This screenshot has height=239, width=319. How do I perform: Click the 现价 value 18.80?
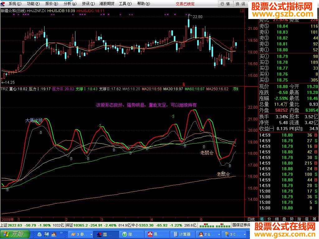coord(282,87)
